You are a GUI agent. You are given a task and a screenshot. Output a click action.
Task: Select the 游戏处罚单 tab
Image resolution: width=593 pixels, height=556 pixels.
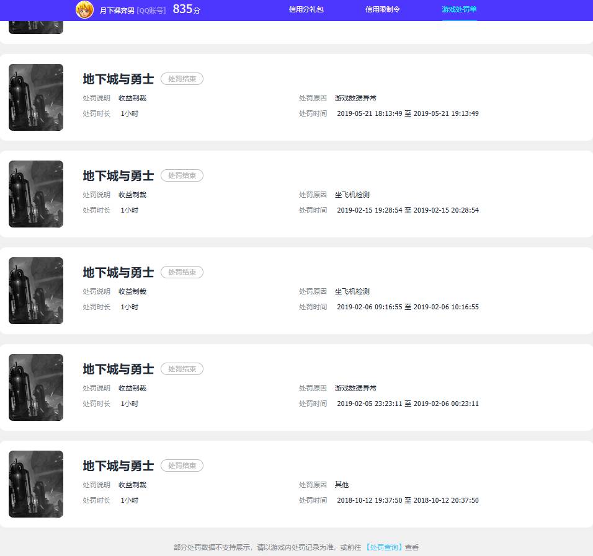[459, 10]
